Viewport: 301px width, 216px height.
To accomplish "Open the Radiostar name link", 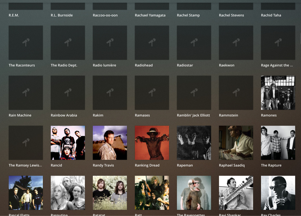I will (185, 65).
